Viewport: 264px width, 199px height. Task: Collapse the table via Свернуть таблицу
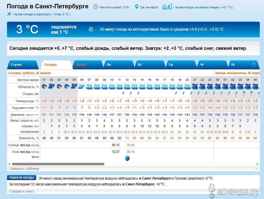pyautogui.click(x=24, y=168)
